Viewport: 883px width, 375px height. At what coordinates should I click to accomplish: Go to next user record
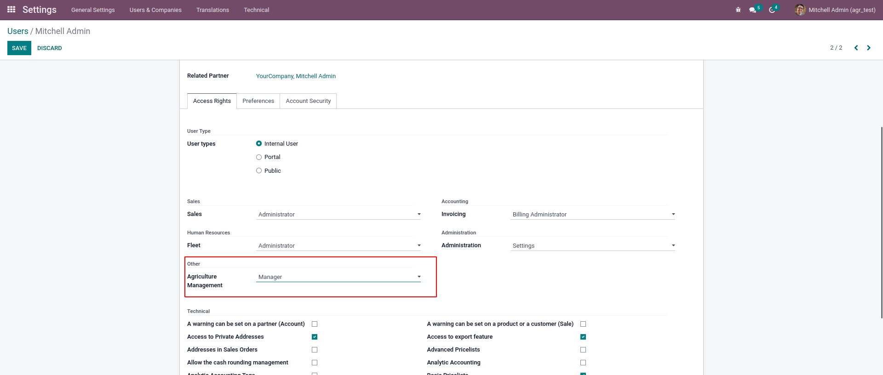click(869, 48)
